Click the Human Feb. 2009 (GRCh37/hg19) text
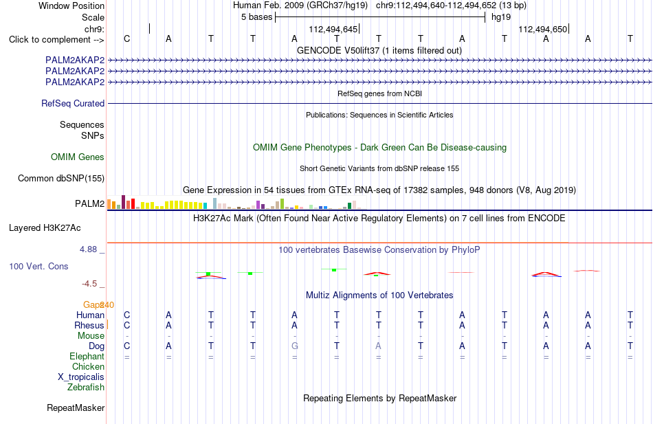Screen dimensions: 653x424 (x=300, y=5)
